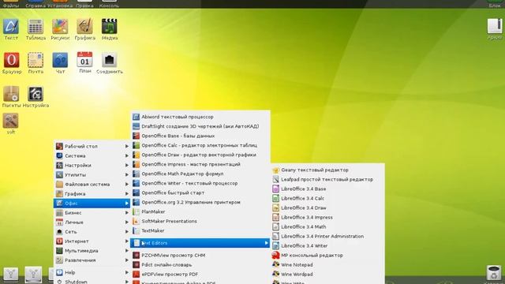Click the MP консольный редактор icon
The height and width of the screenshot is (284, 505).
275,256
